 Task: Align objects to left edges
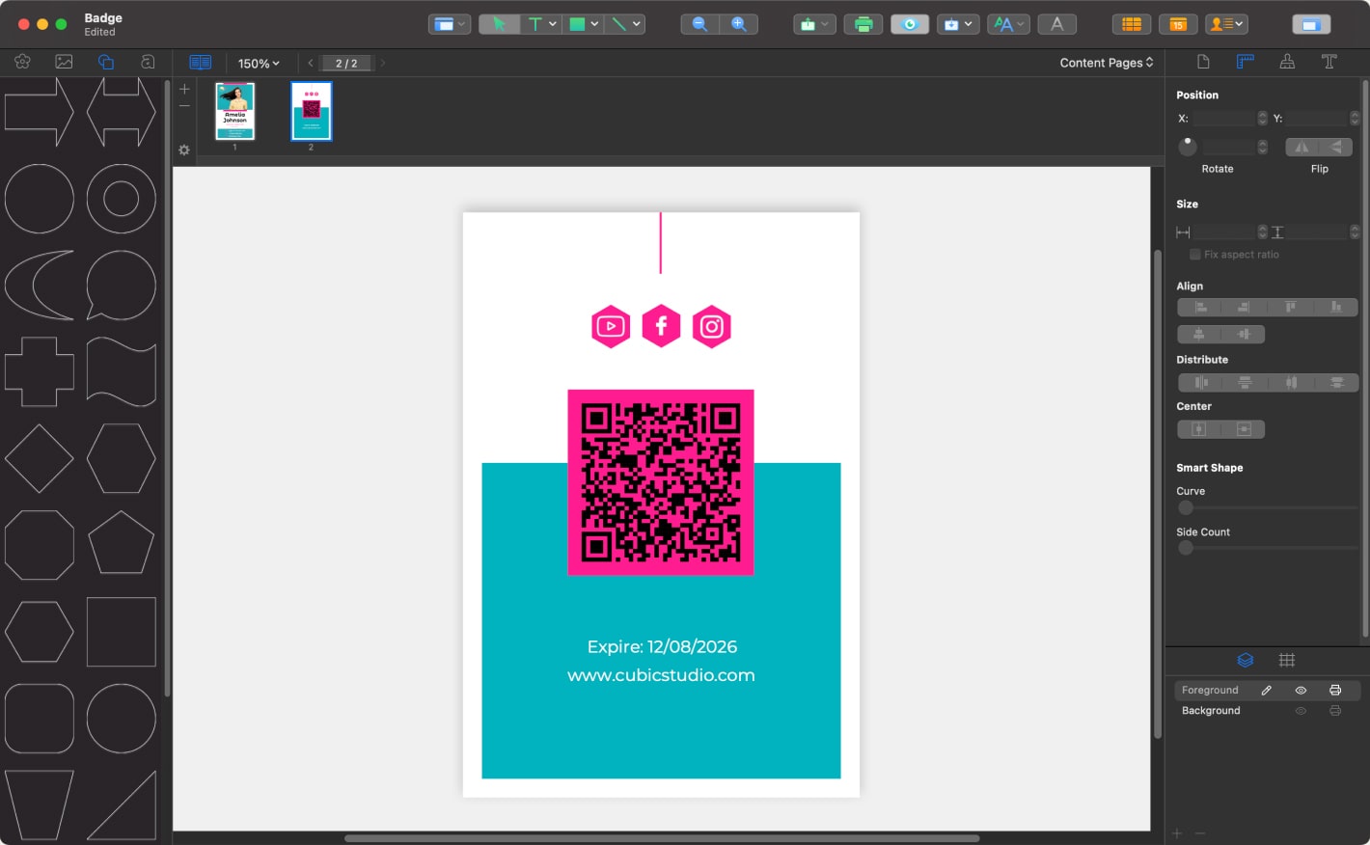[1200, 307]
